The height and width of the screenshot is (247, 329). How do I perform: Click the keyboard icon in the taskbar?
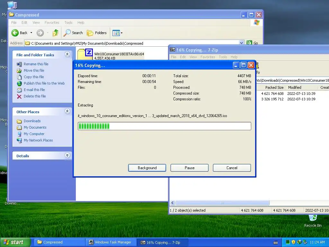point(276,242)
